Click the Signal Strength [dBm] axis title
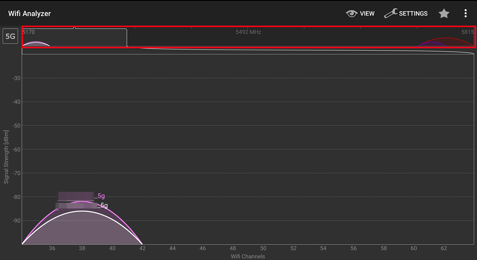Screen dimensions: 477x260 (x=6, y=157)
